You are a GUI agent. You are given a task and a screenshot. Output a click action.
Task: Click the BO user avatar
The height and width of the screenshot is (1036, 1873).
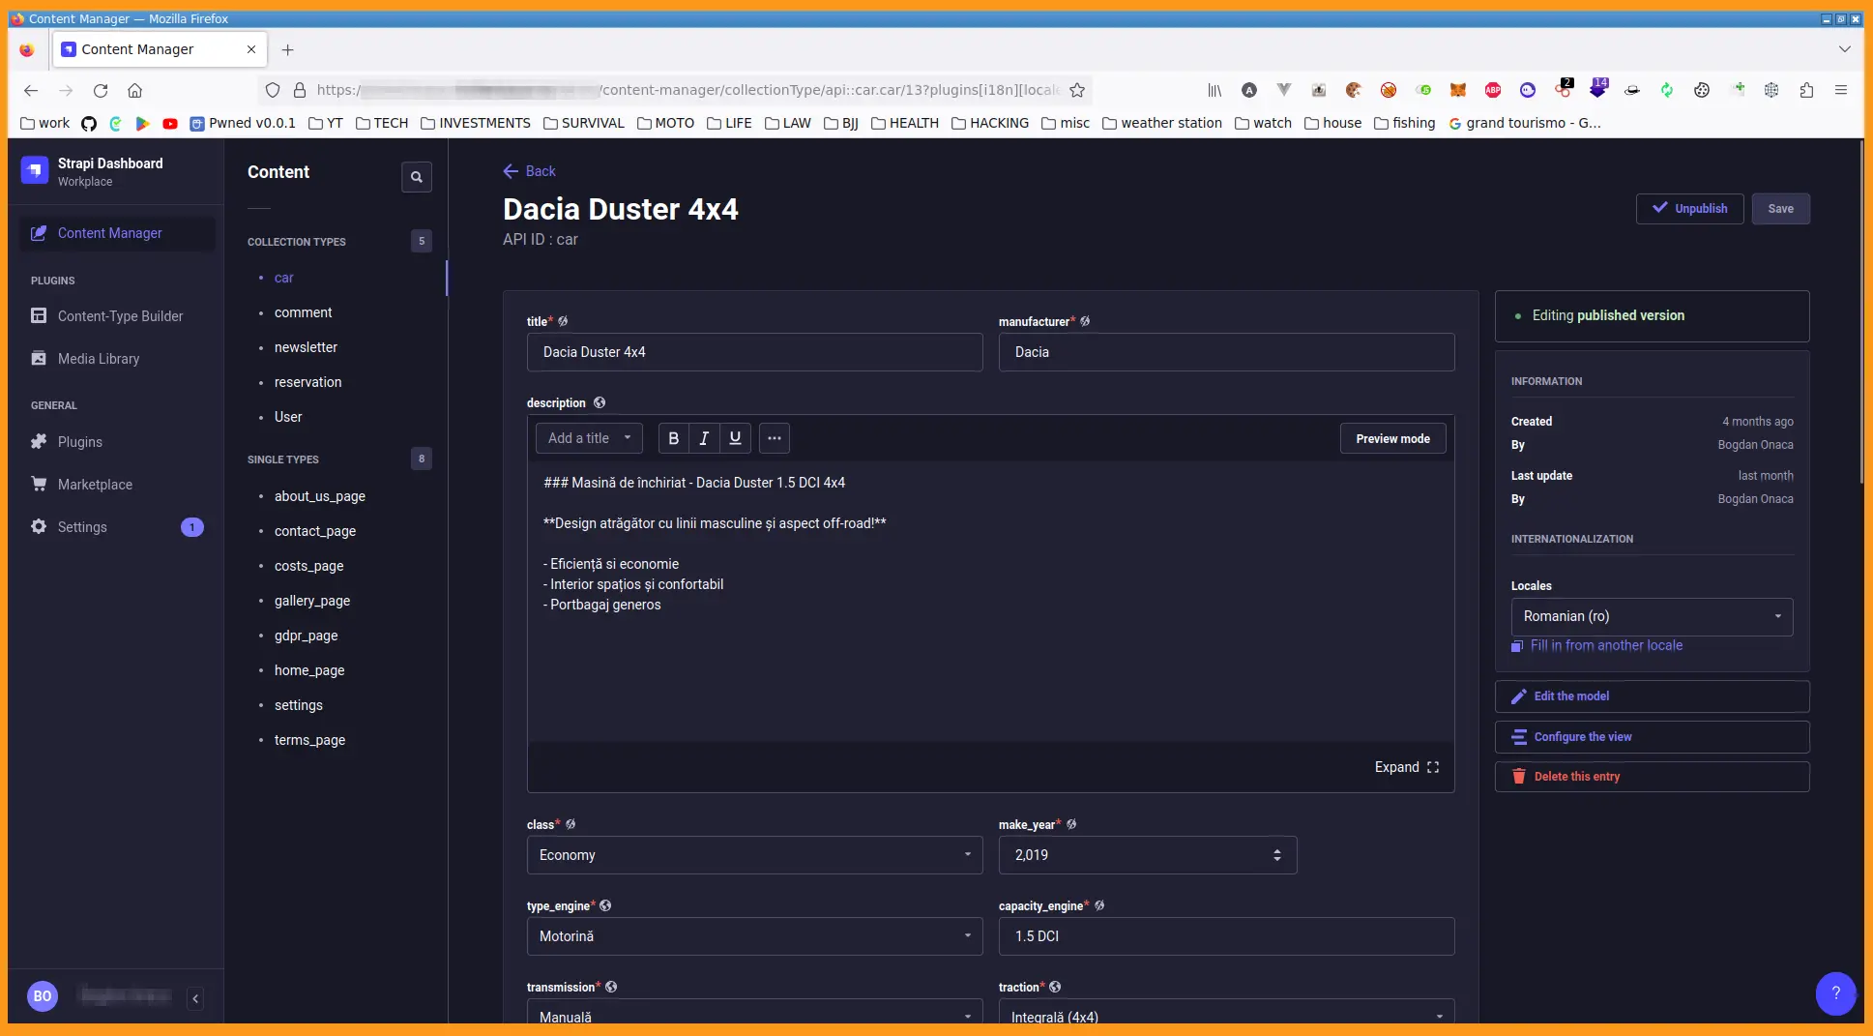(43, 996)
